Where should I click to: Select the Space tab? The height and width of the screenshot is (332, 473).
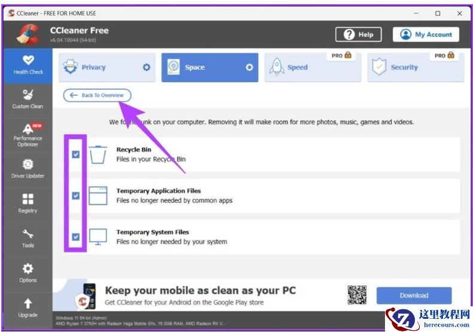pos(210,68)
